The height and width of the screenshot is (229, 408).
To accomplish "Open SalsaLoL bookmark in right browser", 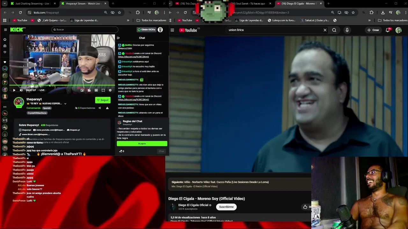I will [x=315, y=20].
